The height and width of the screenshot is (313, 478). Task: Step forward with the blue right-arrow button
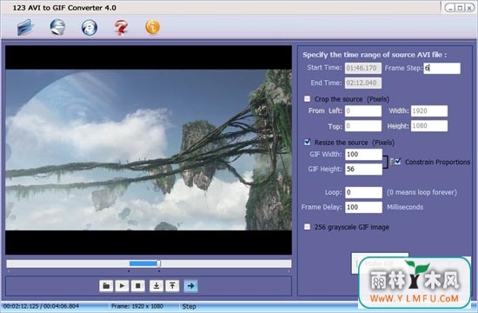tap(191, 286)
